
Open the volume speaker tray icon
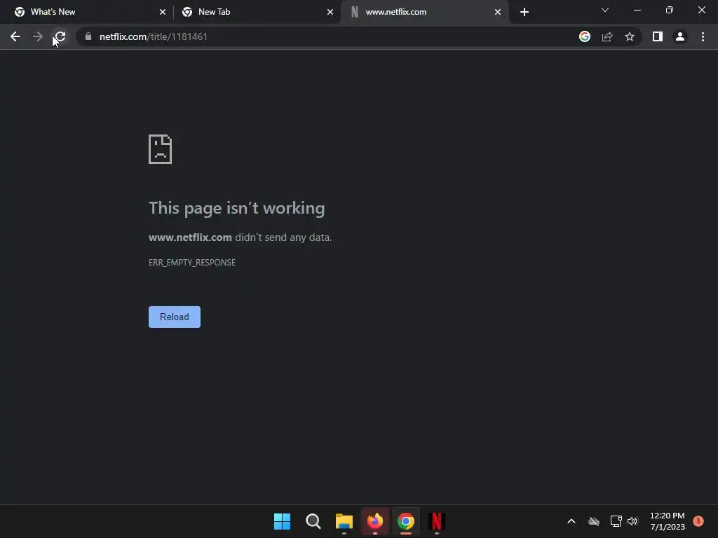tap(632, 521)
